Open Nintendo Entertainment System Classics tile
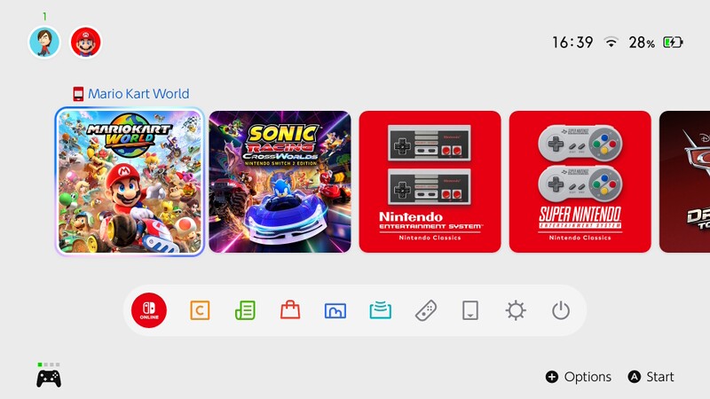This screenshot has width=710, height=399. point(430,182)
